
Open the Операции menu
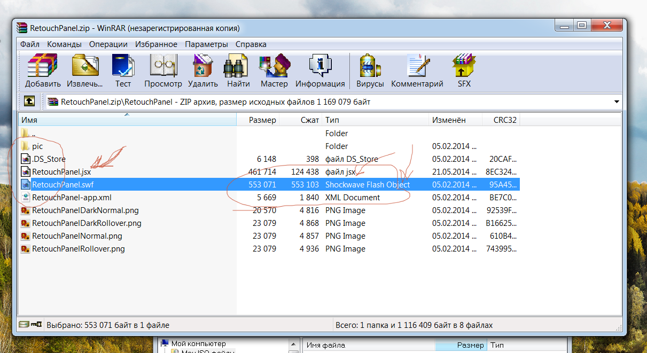click(x=108, y=44)
